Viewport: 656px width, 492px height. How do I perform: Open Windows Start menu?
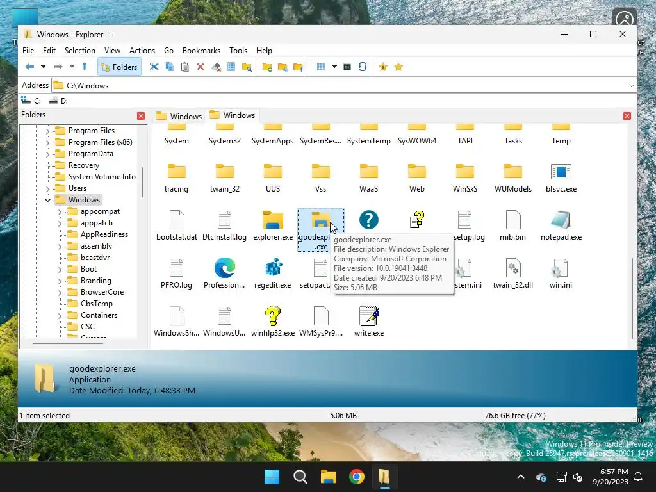(272, 477)
